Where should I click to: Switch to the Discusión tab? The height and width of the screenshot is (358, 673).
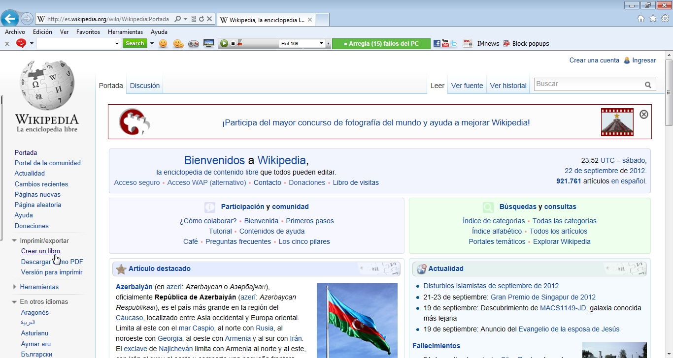144,85
